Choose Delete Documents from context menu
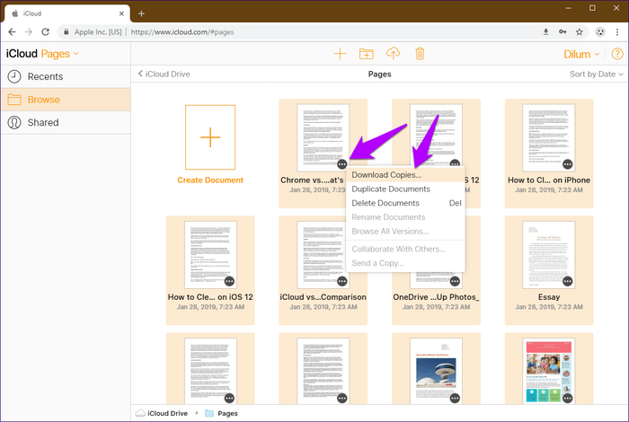Image resolution: width=629 pixels, height=422 pixels. tap(405, 203)
